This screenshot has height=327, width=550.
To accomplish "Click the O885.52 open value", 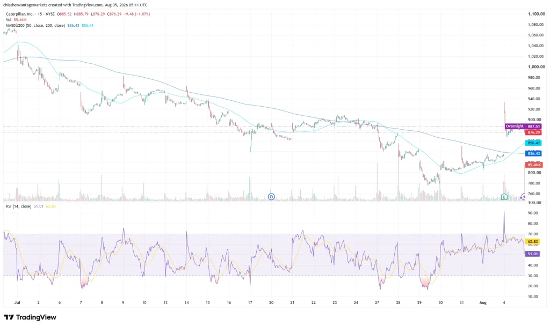I will [x=66, y=14].
